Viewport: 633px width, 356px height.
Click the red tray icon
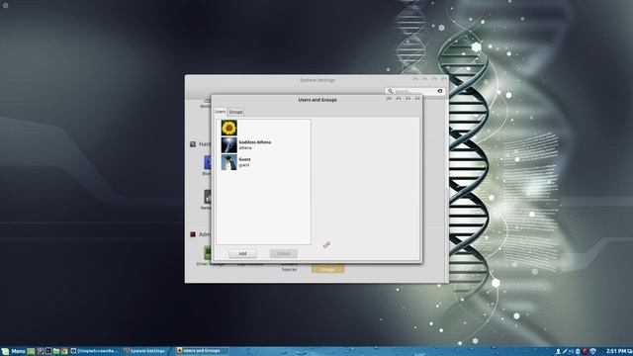585,352
